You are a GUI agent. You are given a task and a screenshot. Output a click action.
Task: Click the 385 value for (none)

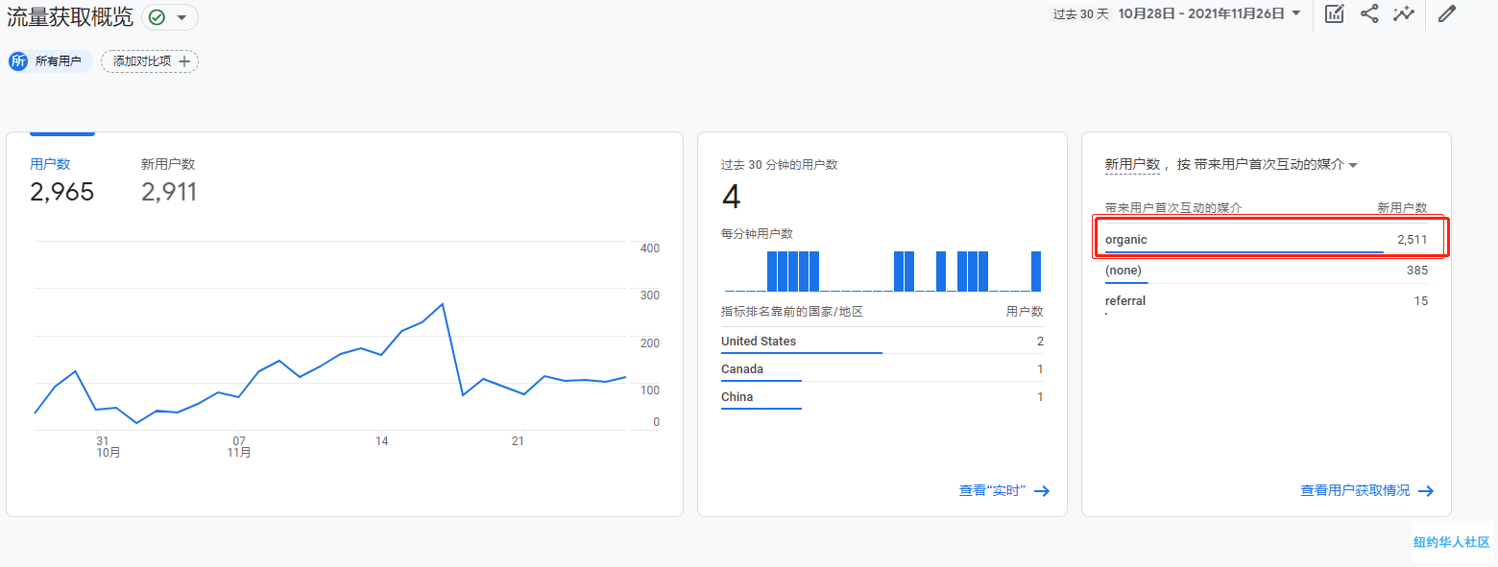tap(1417, 271)
